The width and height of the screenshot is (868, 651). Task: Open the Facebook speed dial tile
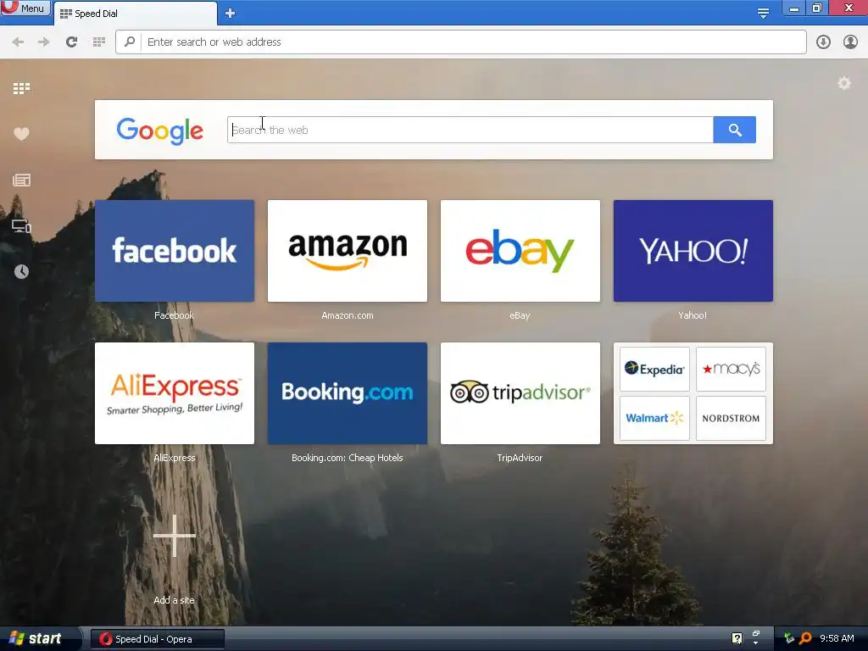click(x=175, y=251)
